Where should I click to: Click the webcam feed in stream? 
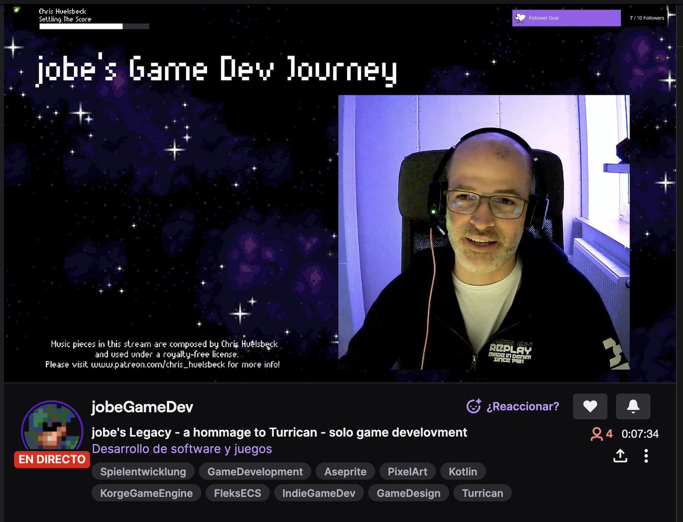(x=484, y=232)
